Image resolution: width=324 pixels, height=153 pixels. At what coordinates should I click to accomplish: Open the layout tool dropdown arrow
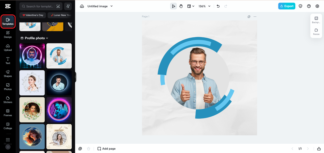(193, 6)
